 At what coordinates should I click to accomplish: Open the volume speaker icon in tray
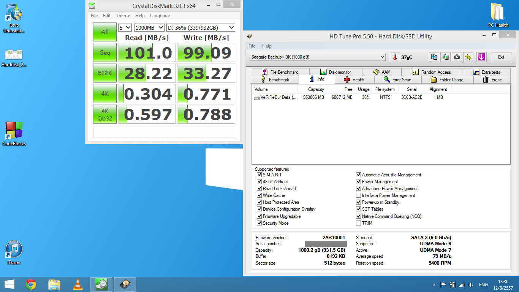click(471, 284)
